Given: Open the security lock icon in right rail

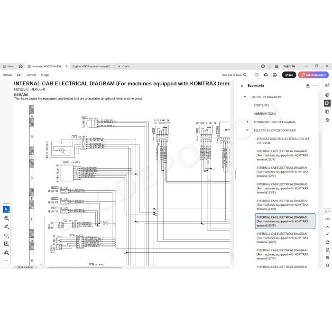Looking at the screenshot, I should [x=327, y=120].
